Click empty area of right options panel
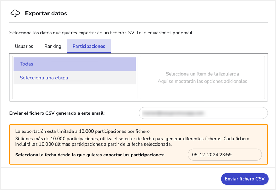 coord(202,92)
